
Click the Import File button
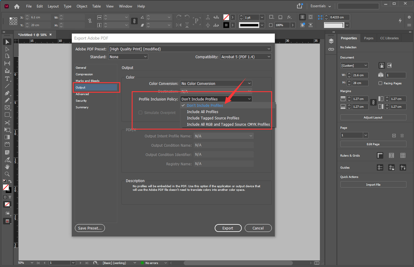point(373,184)
